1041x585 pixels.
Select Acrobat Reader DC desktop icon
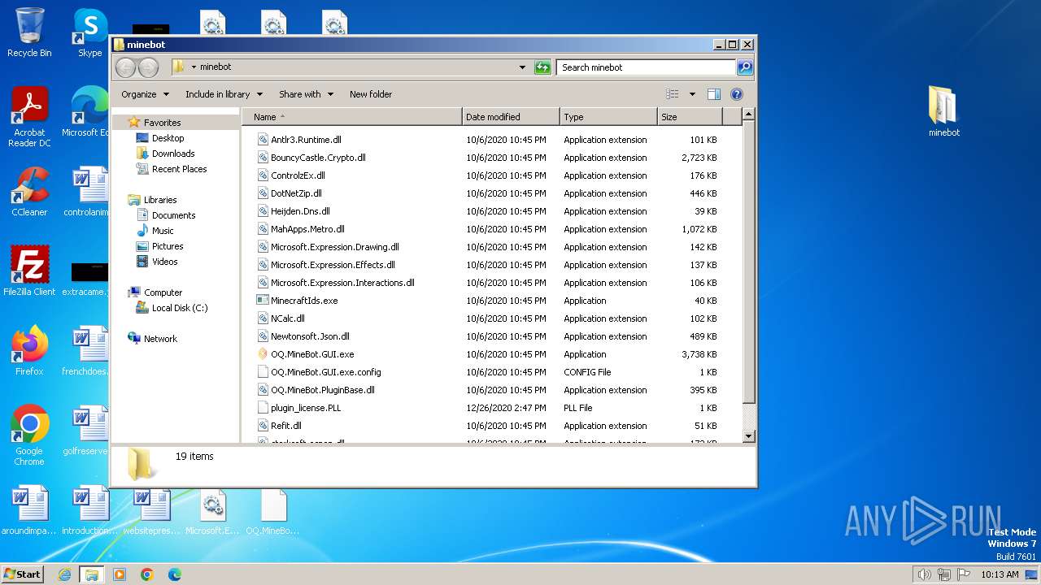pos(29,117)
